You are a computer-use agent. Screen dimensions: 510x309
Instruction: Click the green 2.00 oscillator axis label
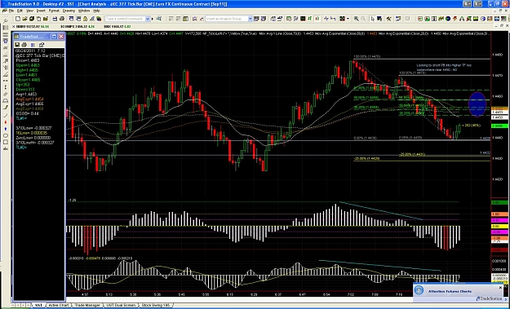(x=500, y=203)
